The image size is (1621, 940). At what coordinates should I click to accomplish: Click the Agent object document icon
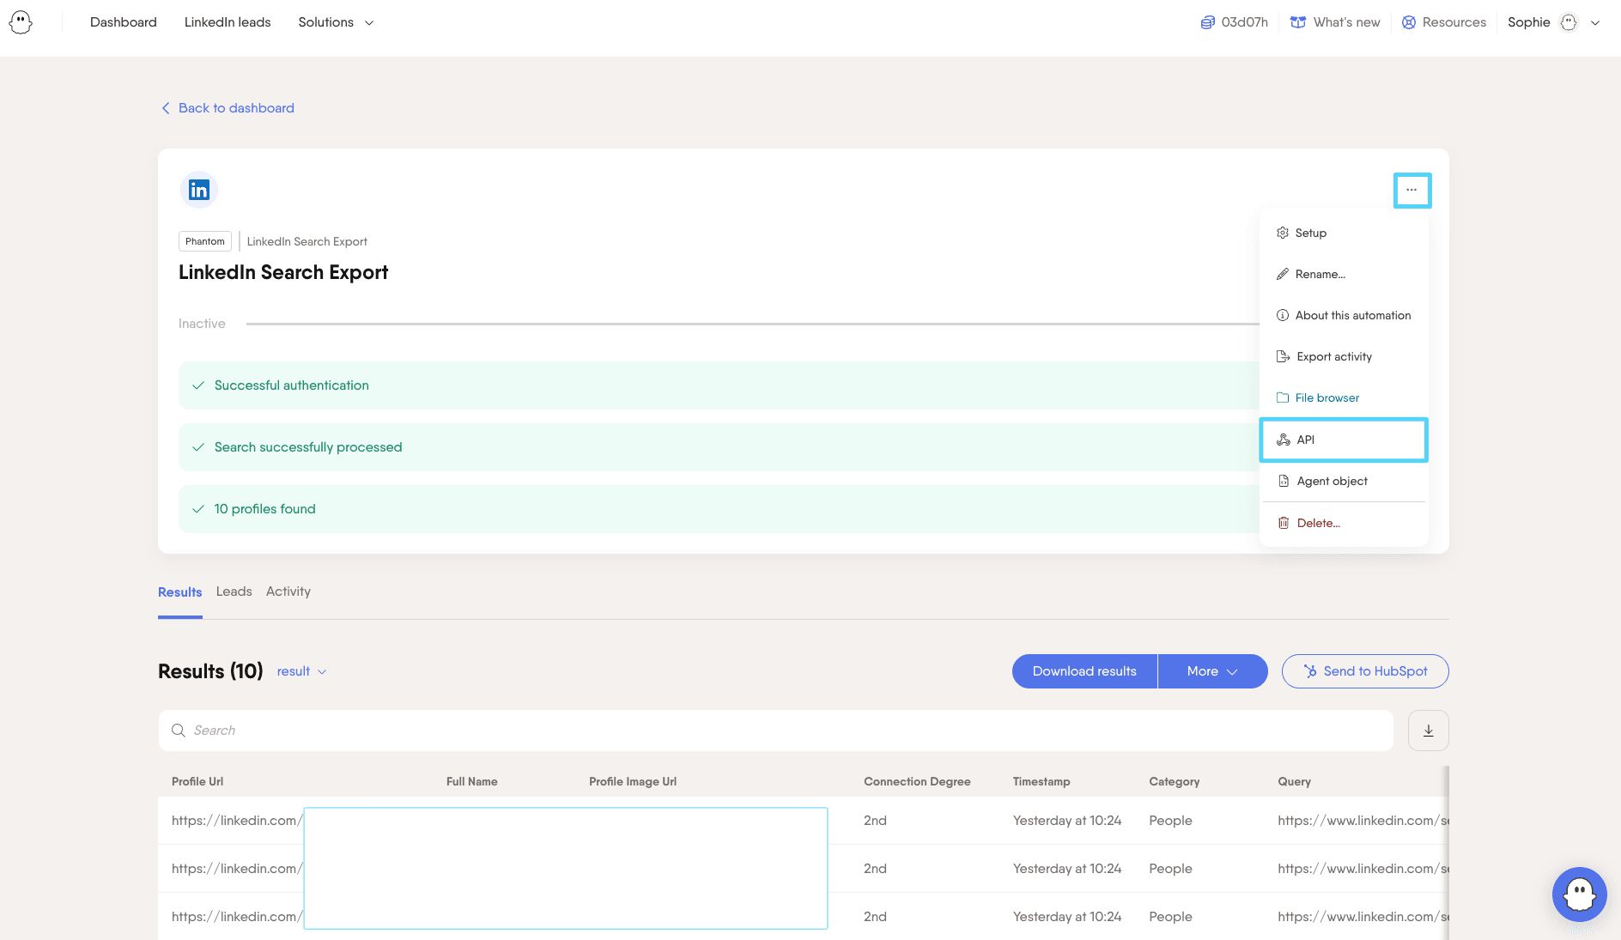click(1284, 481)
